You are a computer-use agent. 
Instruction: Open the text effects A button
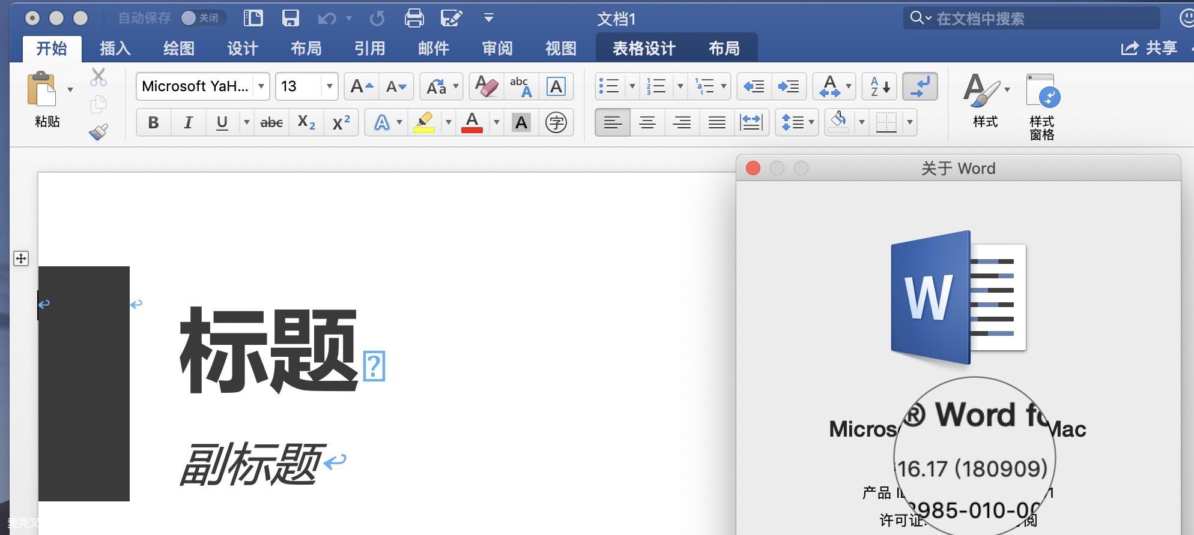(x=381, y=123)
